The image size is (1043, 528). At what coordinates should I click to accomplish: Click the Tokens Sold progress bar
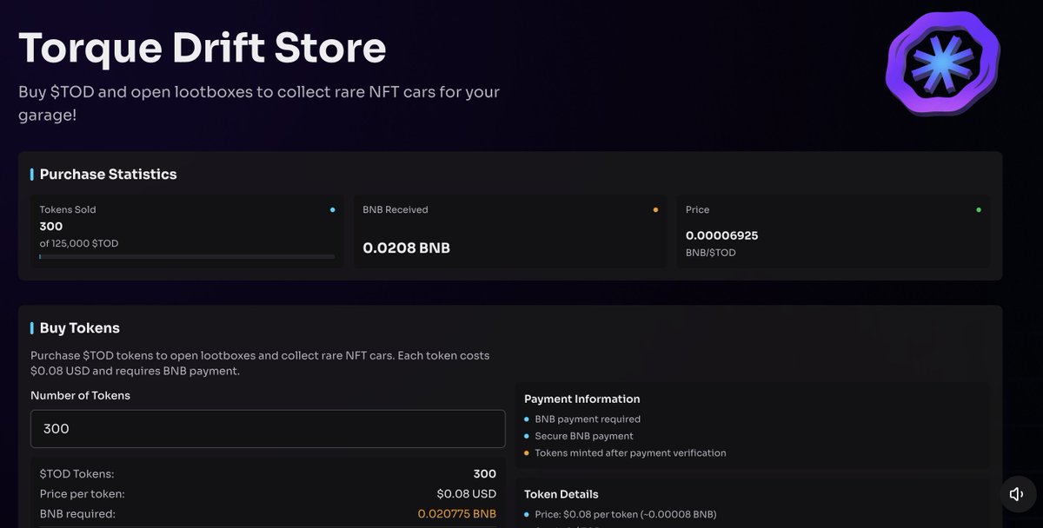pyautogui.click(x=187, y=257)
